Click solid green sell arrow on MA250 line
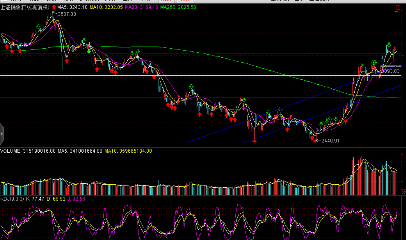Screen dimensions: 406x240 click(89, 51)
